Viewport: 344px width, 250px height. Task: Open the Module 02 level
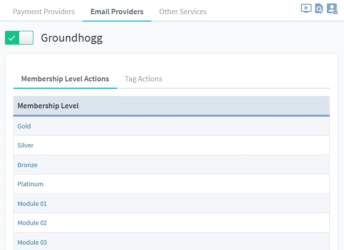[32, 223]
